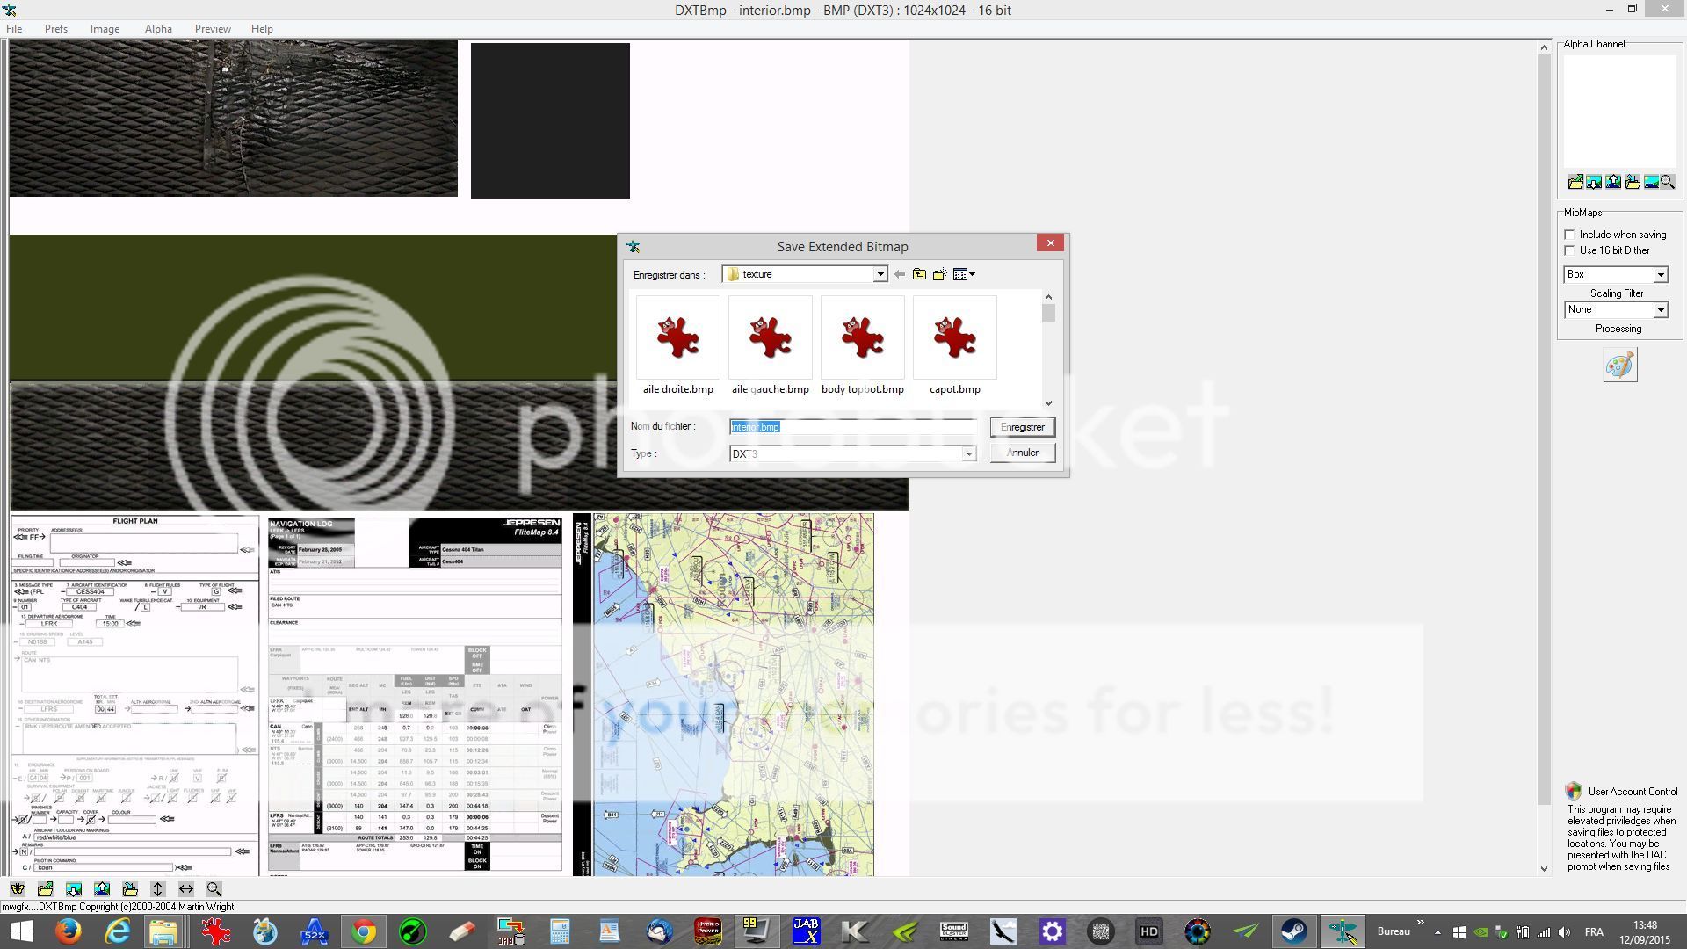Open the DXT3 Type dropdown
This screenshot has width=1687, height=949.
coord(968,454)
